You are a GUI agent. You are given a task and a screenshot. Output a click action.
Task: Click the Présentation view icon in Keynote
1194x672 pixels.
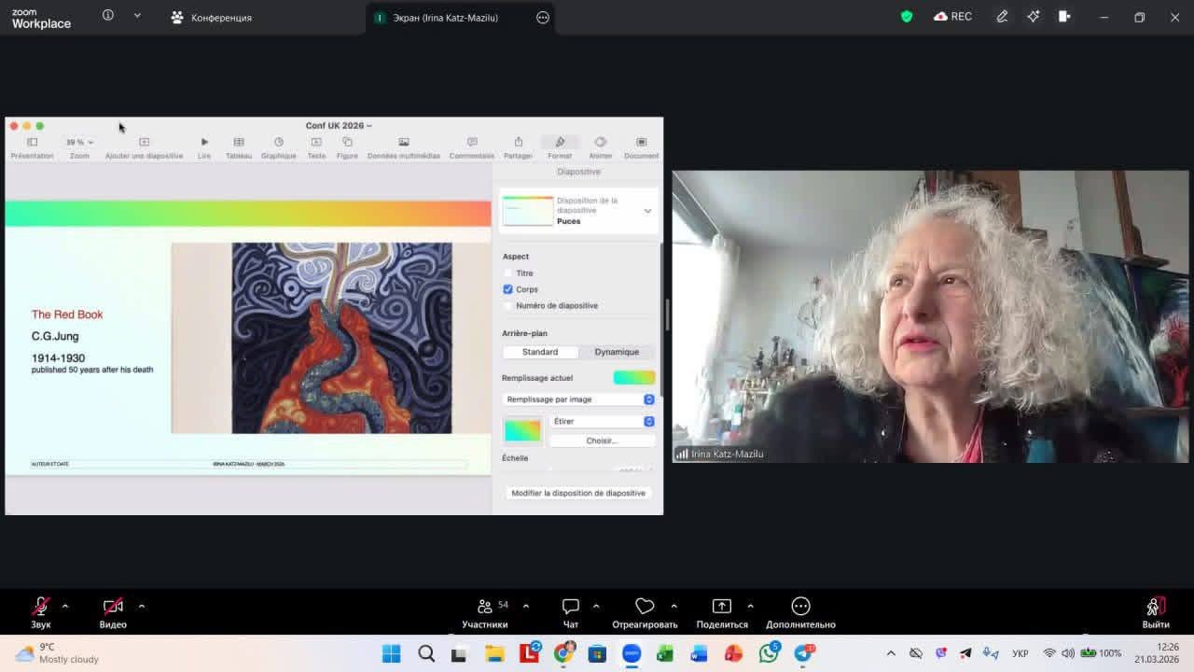[32, 142]
